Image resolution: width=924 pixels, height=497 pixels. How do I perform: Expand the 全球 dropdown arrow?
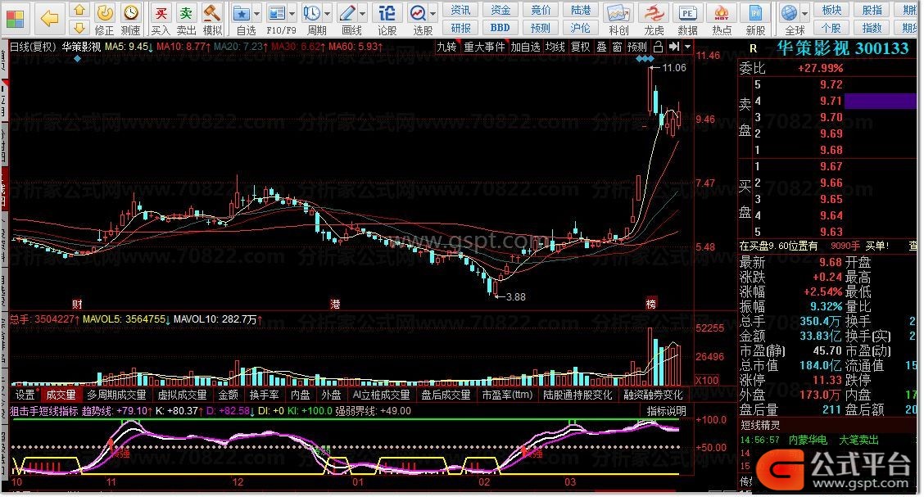805,14
